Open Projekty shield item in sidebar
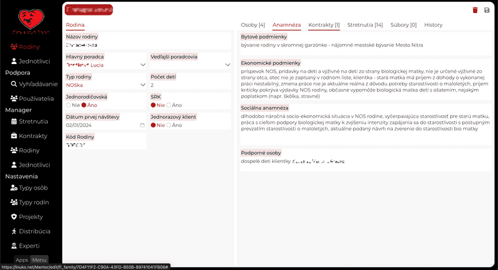Image resolution: width=498 pixels, height=270 pixels. [31, 216]
